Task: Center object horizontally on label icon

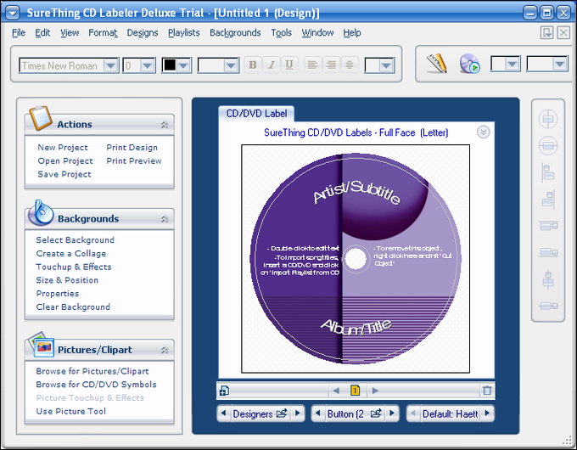Action: point(548,119)
